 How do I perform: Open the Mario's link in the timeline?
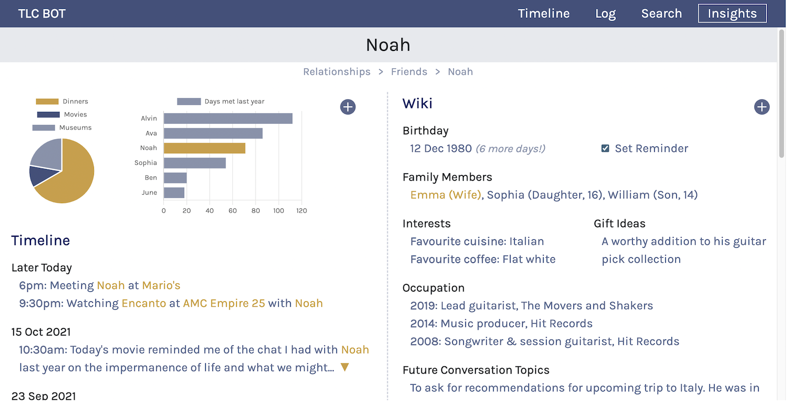(161, 285)
